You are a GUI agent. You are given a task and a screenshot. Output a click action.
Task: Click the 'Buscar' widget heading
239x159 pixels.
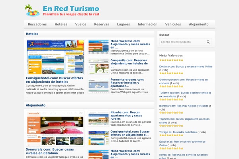[x=164, y=35]
